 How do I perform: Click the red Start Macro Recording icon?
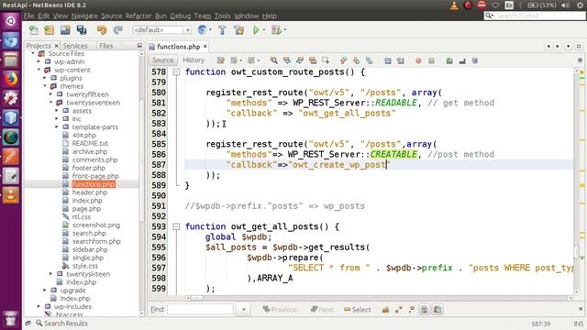(x=418, y=60)
